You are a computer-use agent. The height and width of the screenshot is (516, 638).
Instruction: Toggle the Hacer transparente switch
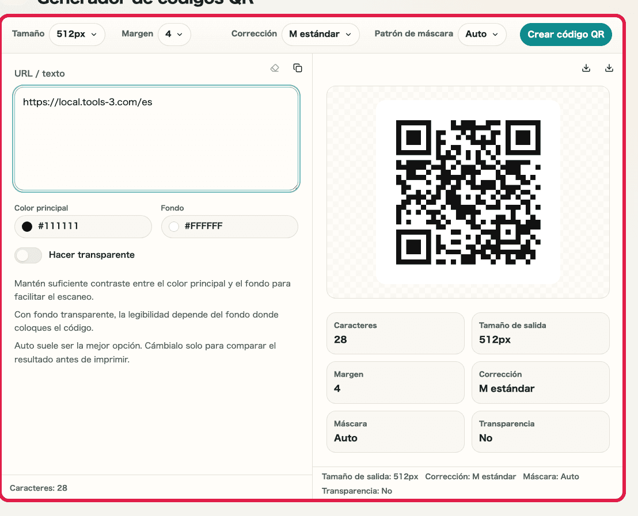[x=28, y=255]
